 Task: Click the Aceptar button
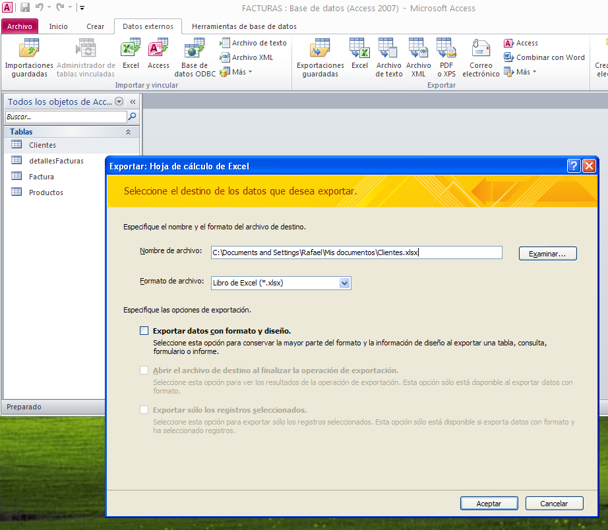pyautogui.click(x=489, y=503)
